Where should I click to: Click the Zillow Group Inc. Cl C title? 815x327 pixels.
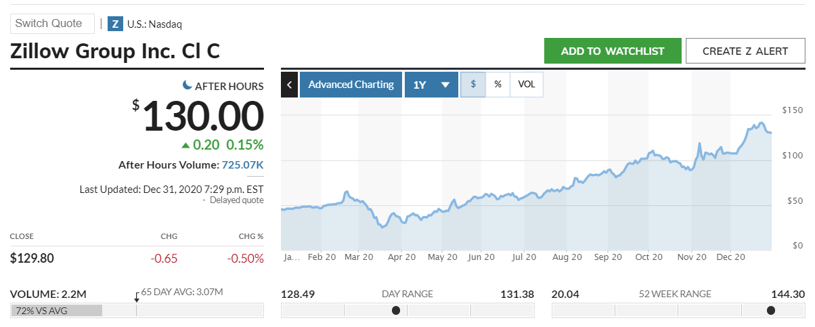[115, 51]
